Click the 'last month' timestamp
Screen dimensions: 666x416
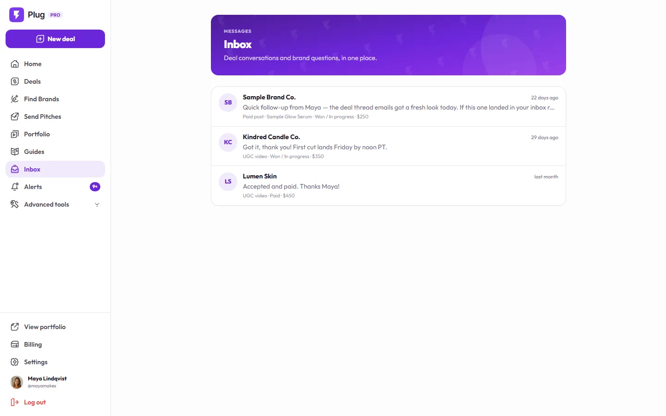(x=546, y=177)
